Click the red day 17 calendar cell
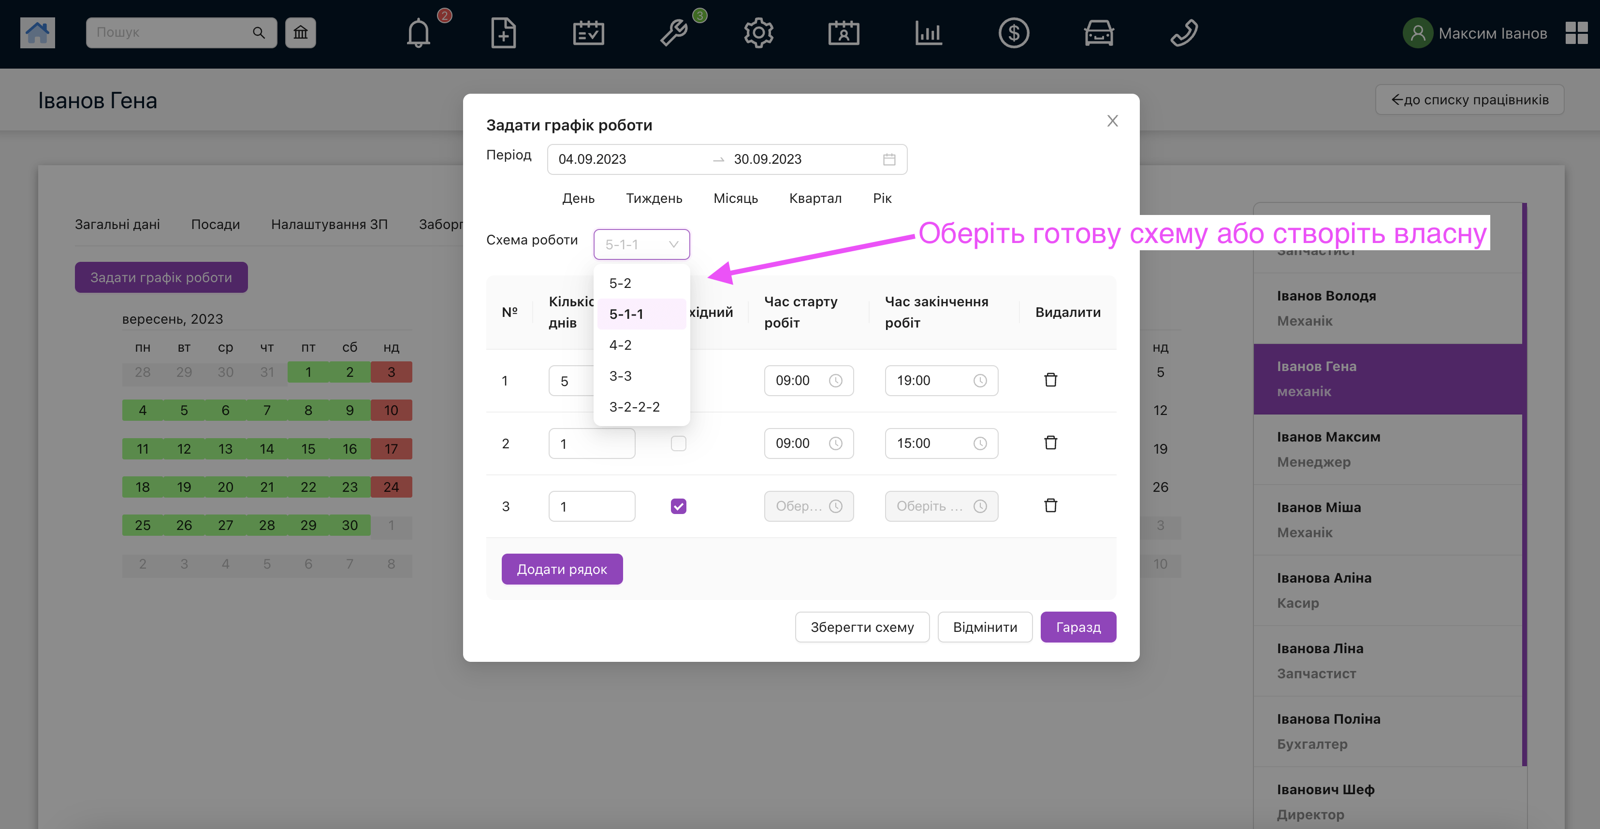The height and width of the screenshot is (829, 1600). (x=391, y=448)
